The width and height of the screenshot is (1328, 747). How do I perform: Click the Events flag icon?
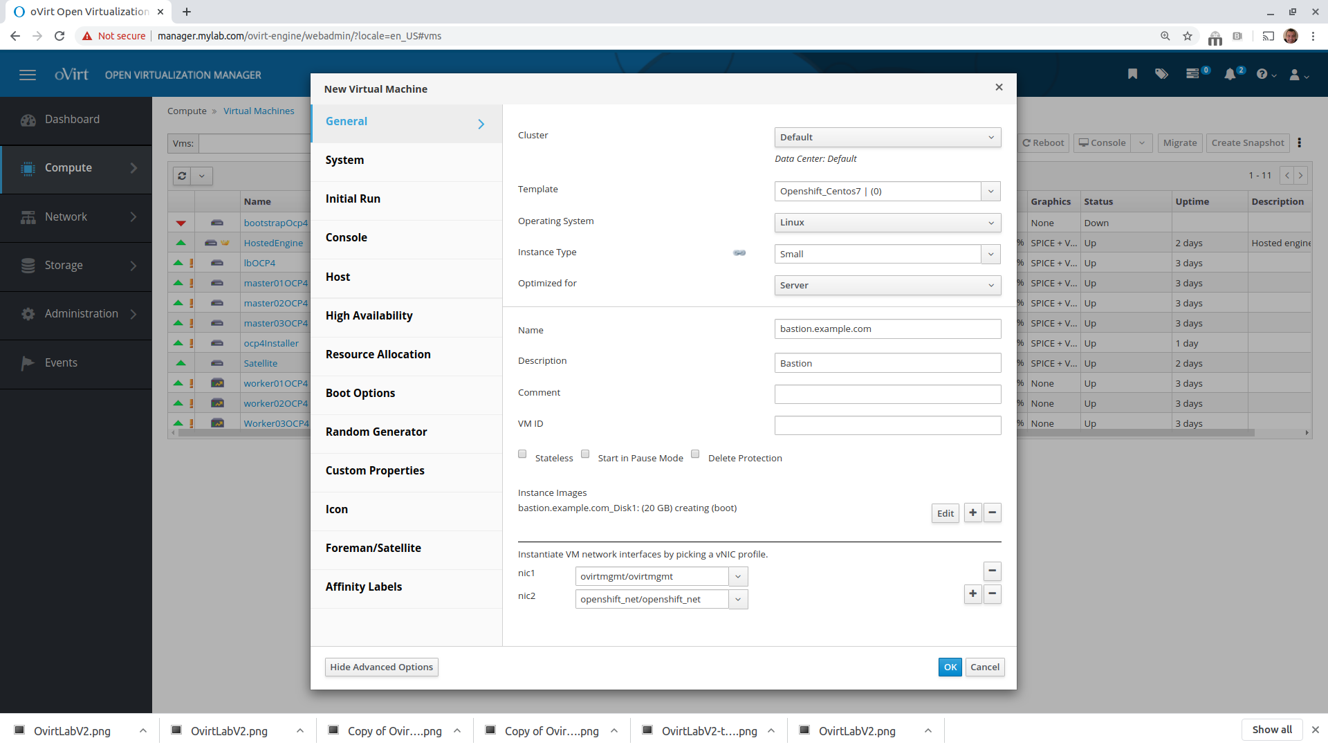click(x=28, y=363)
